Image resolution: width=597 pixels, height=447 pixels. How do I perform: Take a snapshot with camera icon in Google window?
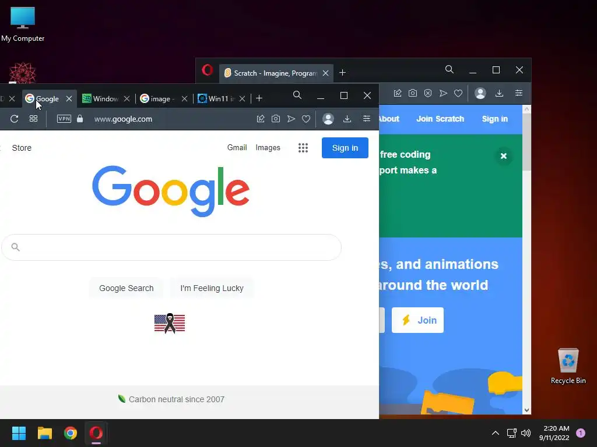[276, 119]
